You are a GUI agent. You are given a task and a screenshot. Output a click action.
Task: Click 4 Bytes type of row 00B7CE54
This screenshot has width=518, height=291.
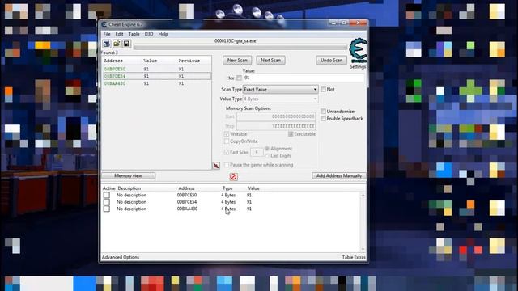pyautogui.click(x=228, y=202)
